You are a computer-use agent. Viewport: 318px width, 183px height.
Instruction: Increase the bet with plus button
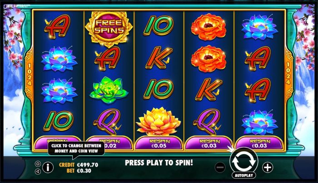tap(268, 168)
